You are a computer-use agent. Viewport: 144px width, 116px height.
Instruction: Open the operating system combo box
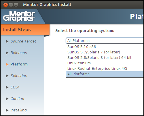pyautogui.click(x=105, y=40)
